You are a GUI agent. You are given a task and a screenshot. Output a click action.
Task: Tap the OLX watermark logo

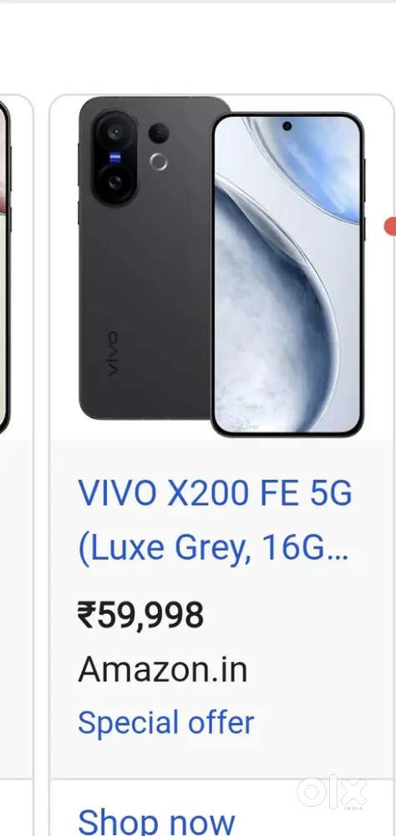332,793
